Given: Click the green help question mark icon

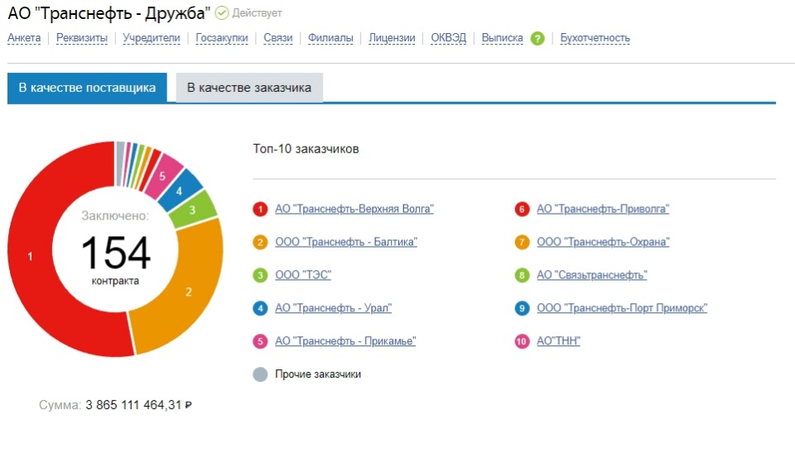Looking at the screenshot, I should (537, 39).
